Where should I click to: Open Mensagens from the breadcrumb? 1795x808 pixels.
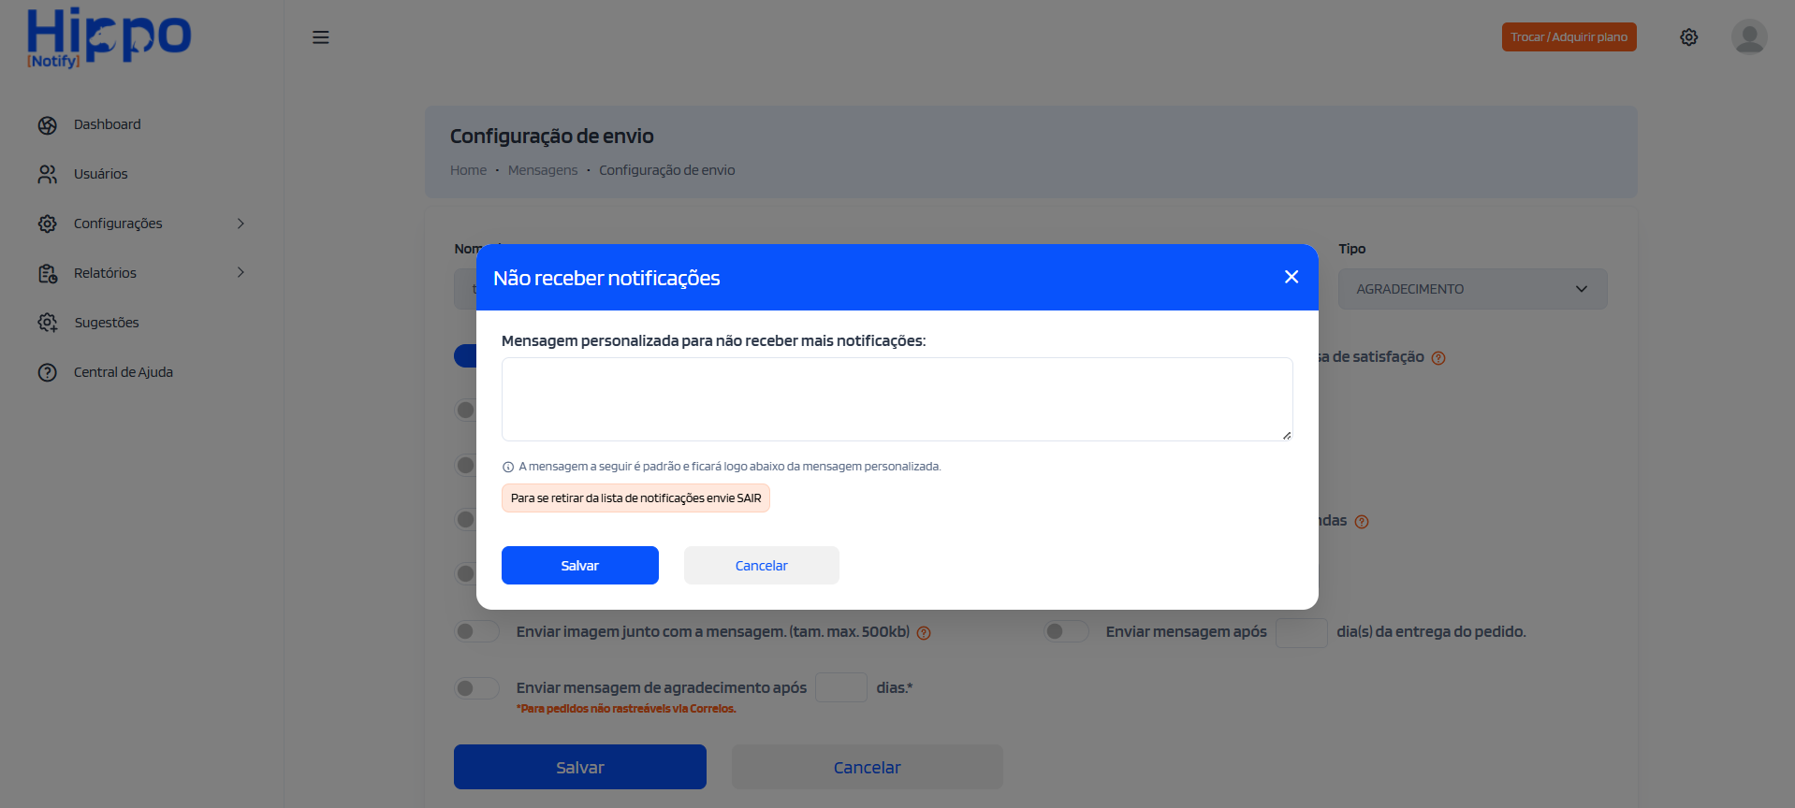pyautogui.click(x=543, y=169)
